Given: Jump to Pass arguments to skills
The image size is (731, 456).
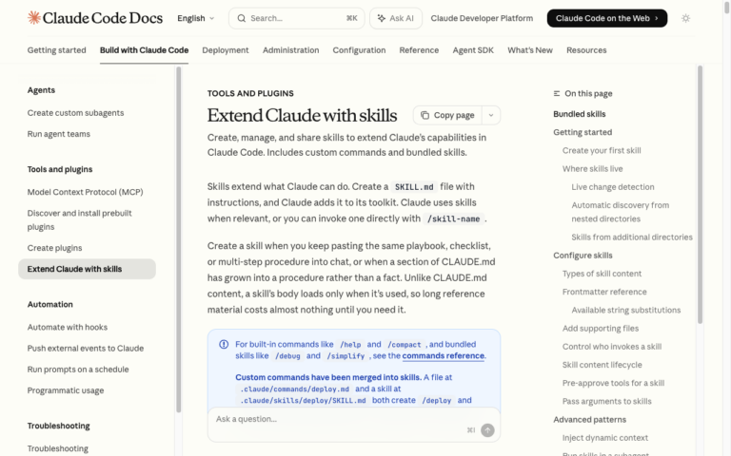Looking at the screenshot, I should (607, 401).
